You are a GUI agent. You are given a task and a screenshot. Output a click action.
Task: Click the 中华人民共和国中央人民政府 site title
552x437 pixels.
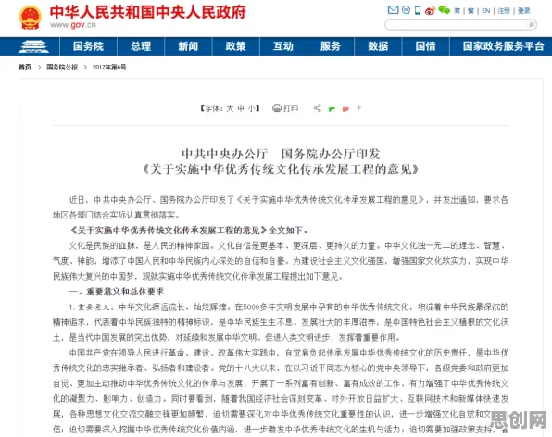(148, 12)
